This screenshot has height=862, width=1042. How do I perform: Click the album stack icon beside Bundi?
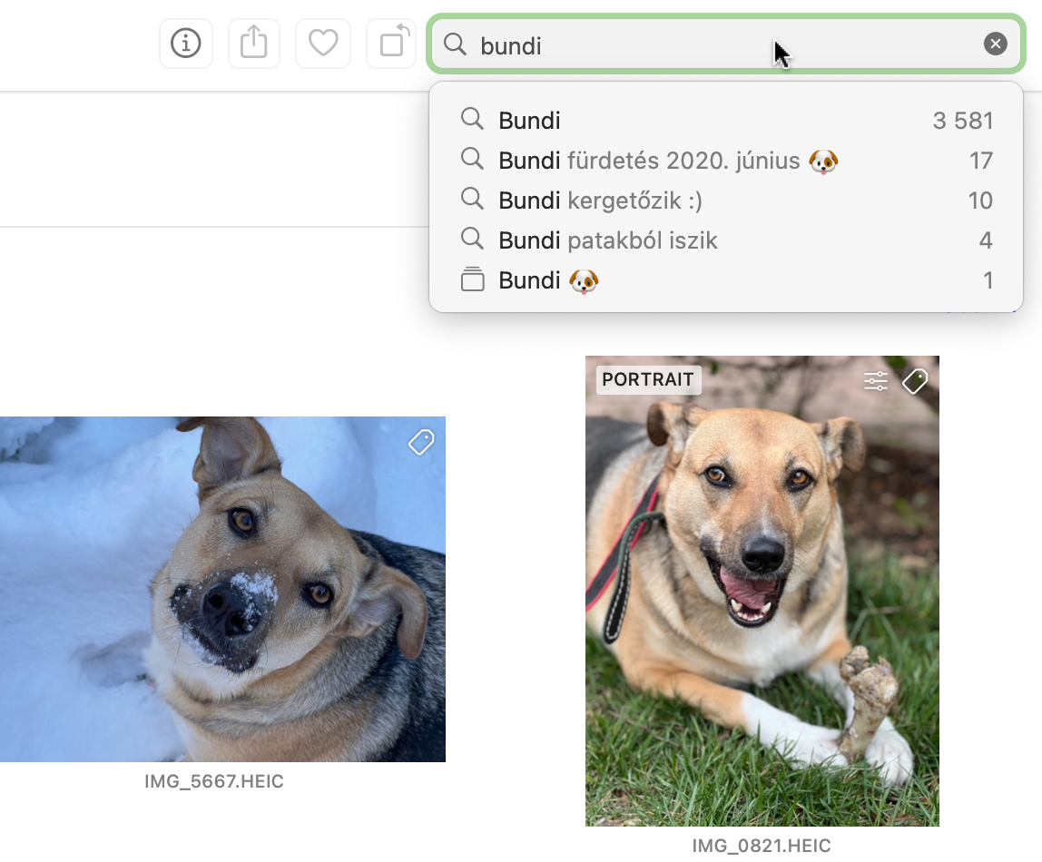pyautogui.click(x=473, y=279)
